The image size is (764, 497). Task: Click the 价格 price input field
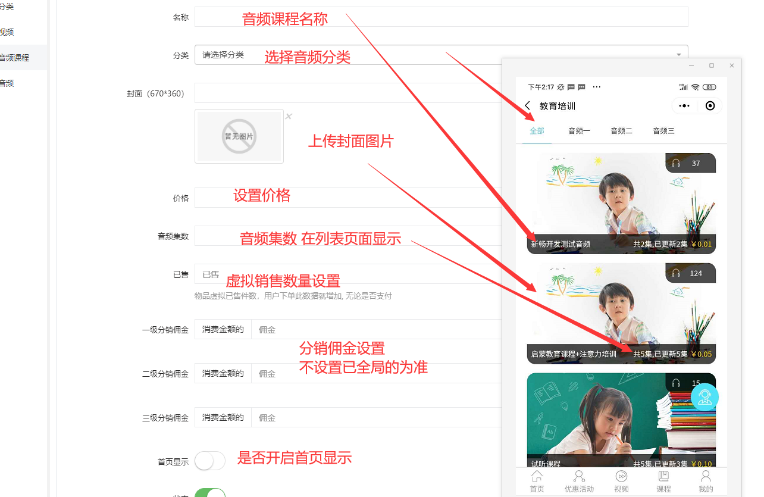tap(348, 198)
